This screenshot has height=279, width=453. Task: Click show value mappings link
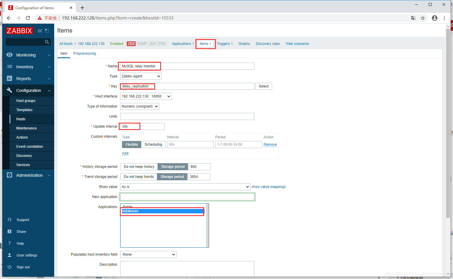point(269,187)
